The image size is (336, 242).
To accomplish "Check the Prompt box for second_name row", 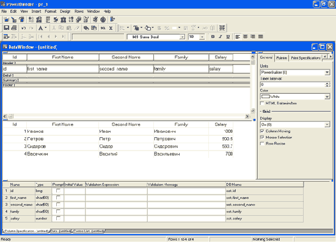I will click(x=58, y=205).
